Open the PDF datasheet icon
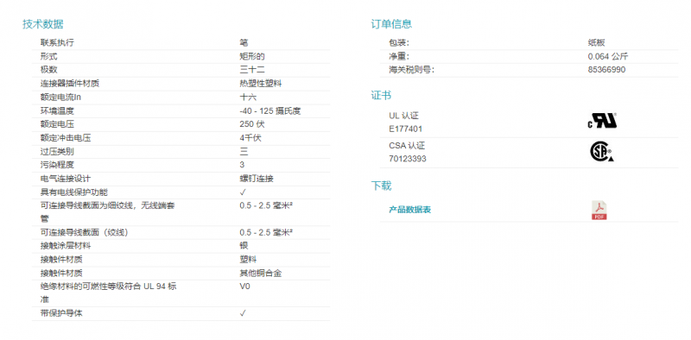691x340 pixels. pos(599,210)
